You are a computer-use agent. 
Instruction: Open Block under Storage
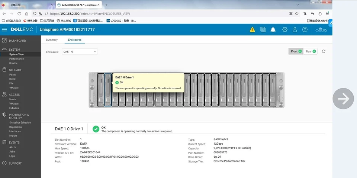point(12,79)
